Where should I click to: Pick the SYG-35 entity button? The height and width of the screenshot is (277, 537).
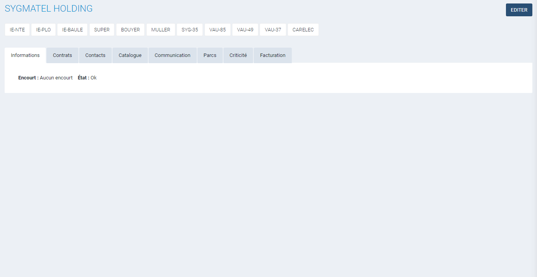coord(190,30)
